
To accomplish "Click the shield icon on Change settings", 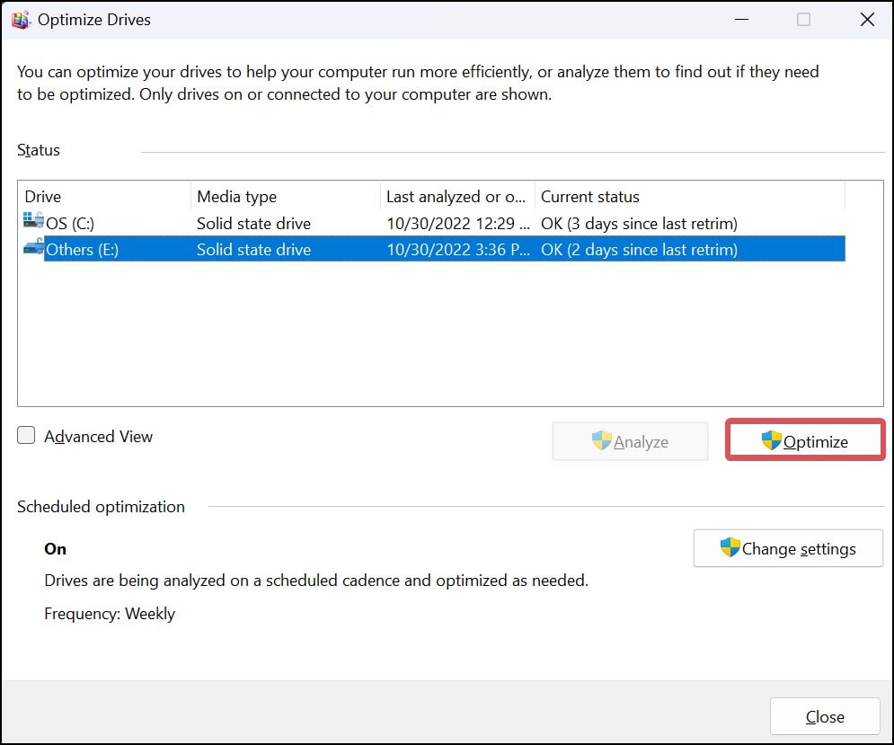I will pyautogui.click(x=730, y=548).
